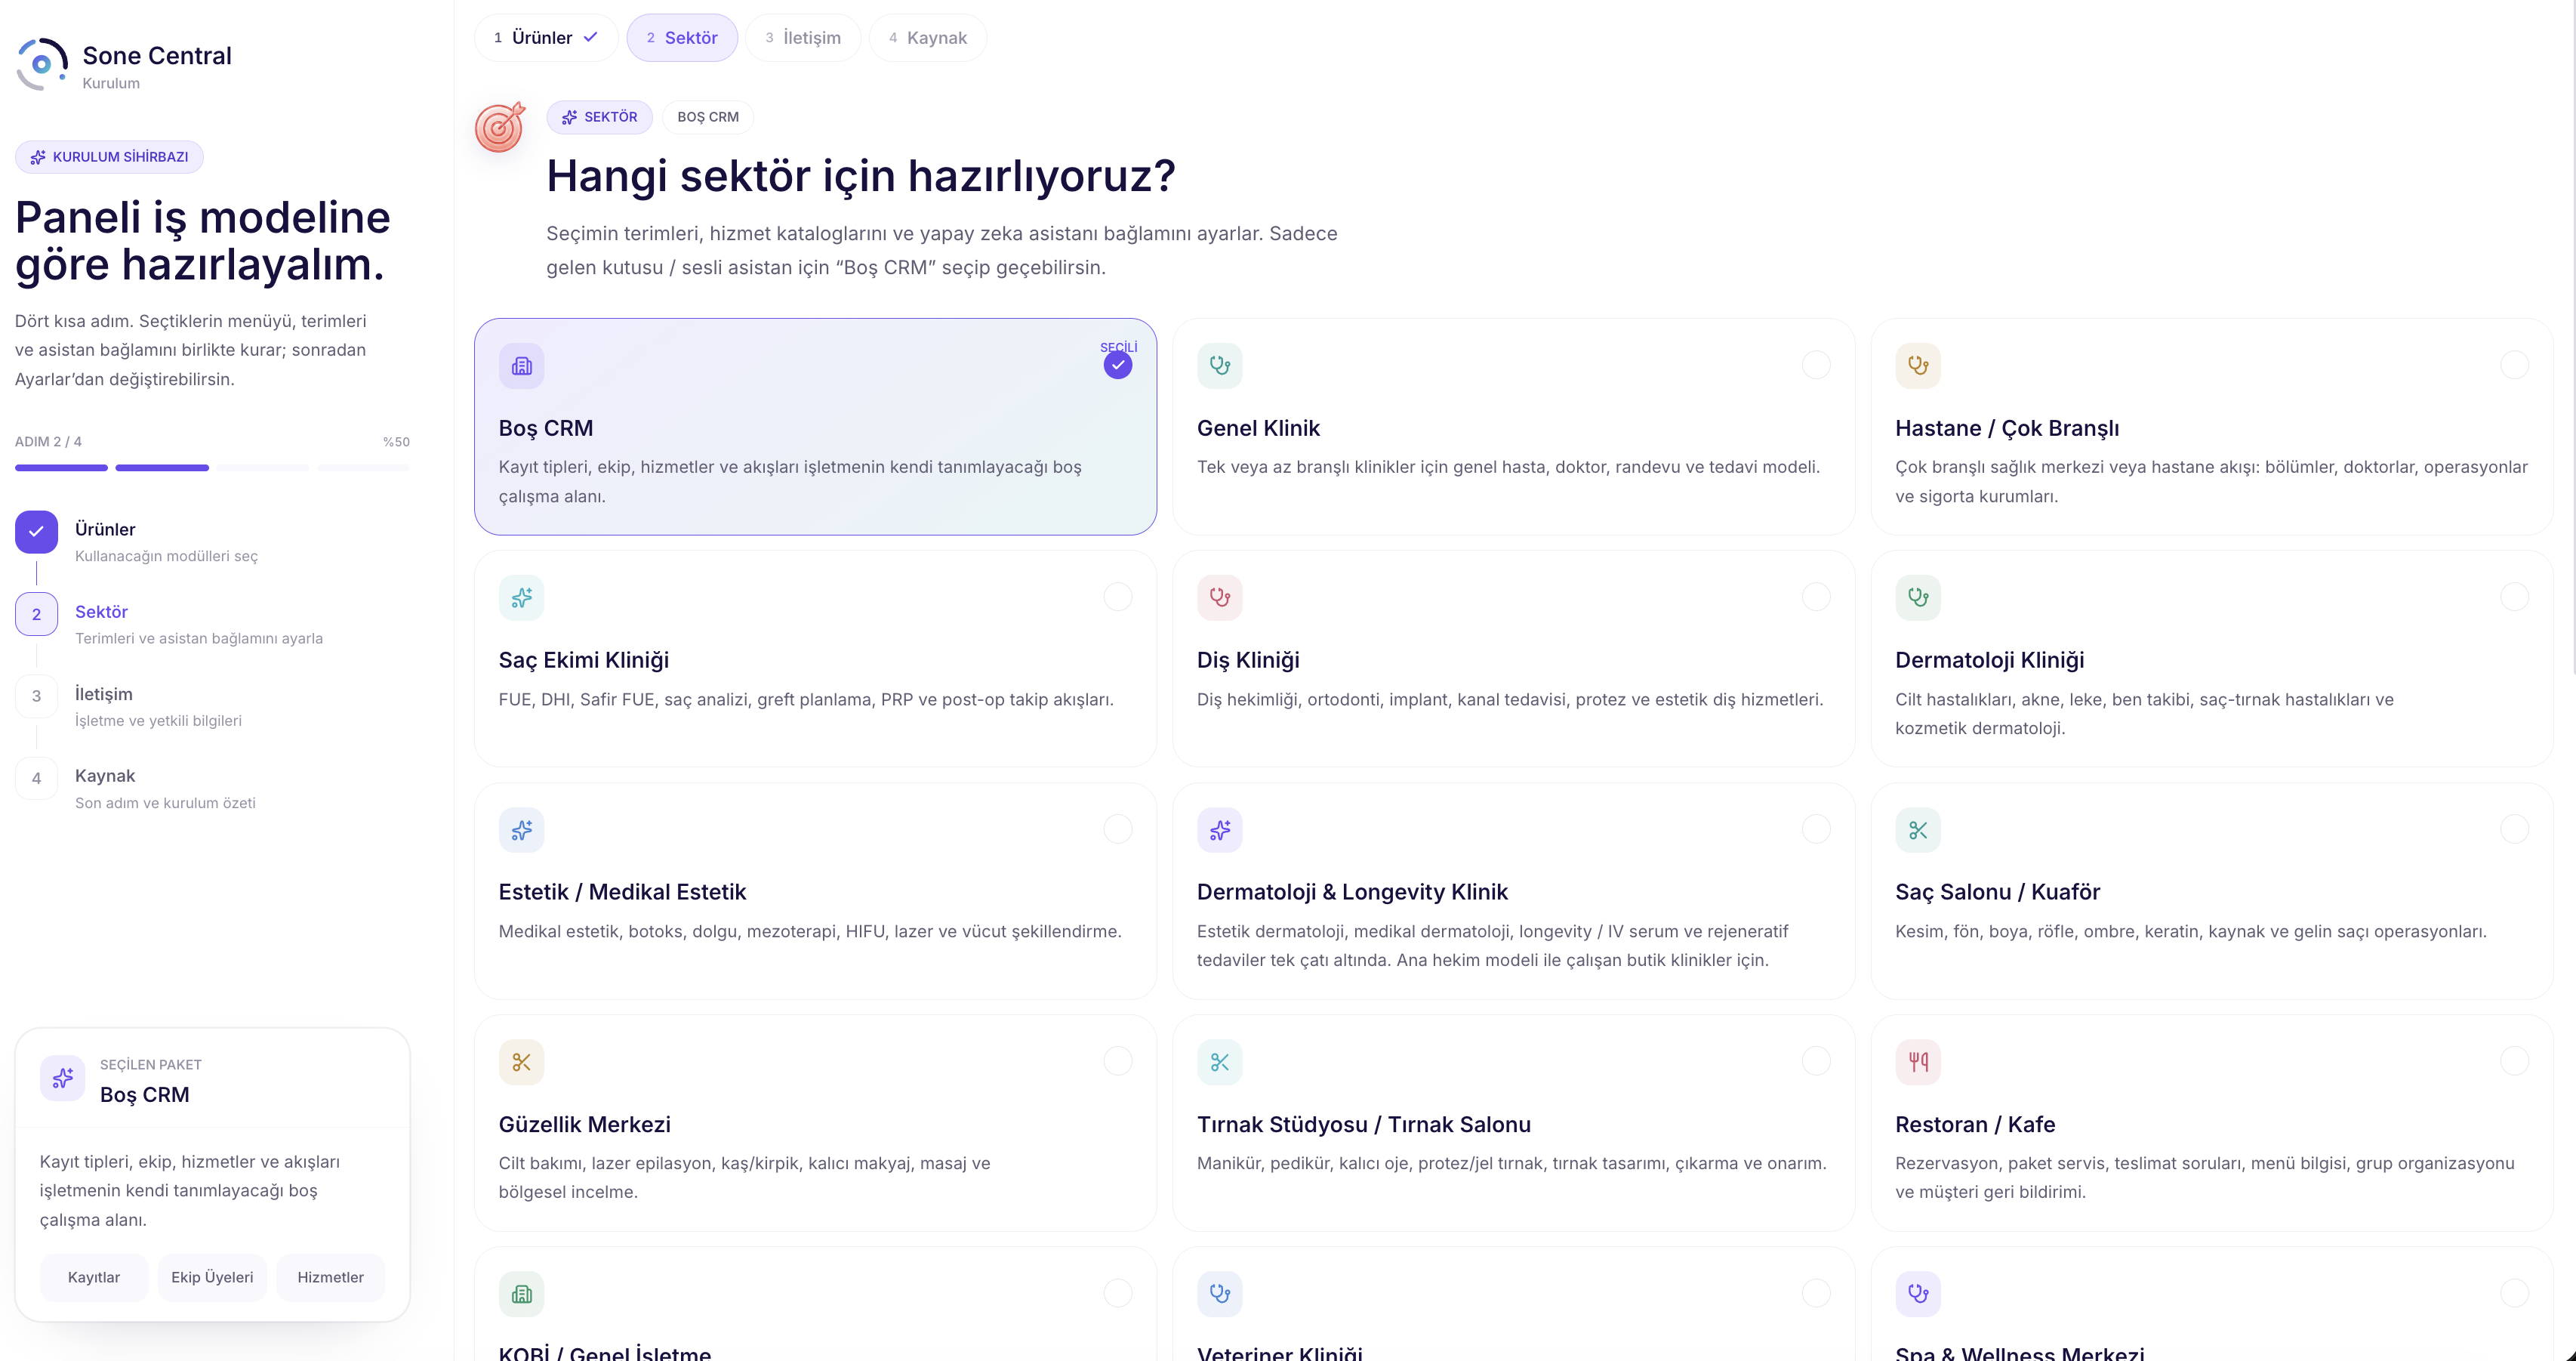Open the Sektör step in the sidebar list
2576x1361 pixels.
click(x=212, y=622)
